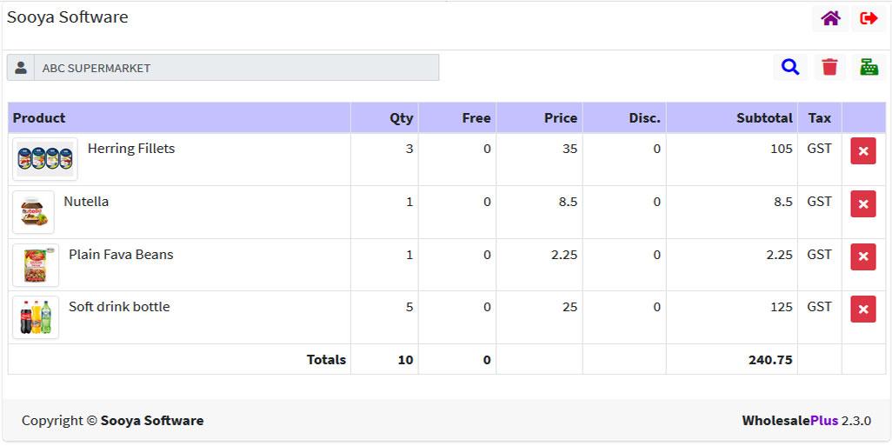Click the Sooya Software header title

pyautogui.click(x=68, y=17)
